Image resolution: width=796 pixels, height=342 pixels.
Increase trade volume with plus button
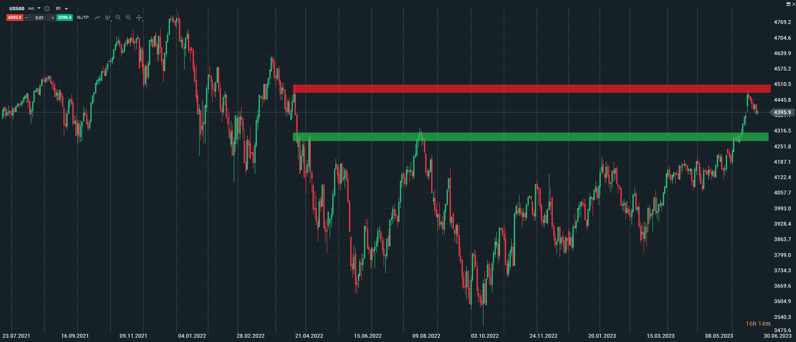click(x=53, y=18)
